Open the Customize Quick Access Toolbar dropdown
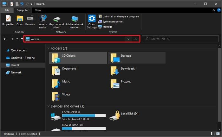This screenshot has height=137, width=222. [x=31, y=4]
